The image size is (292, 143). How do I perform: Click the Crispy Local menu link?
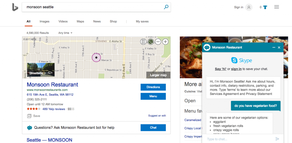click(x=193, y=128)
